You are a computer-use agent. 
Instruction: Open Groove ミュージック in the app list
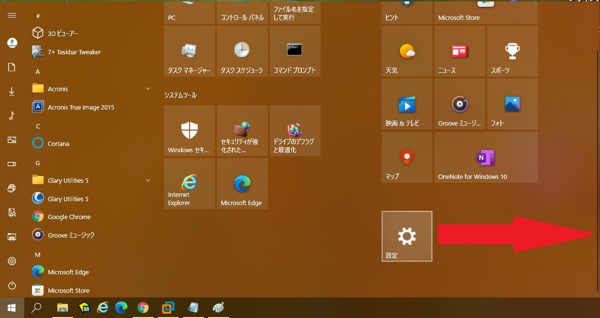92,235
